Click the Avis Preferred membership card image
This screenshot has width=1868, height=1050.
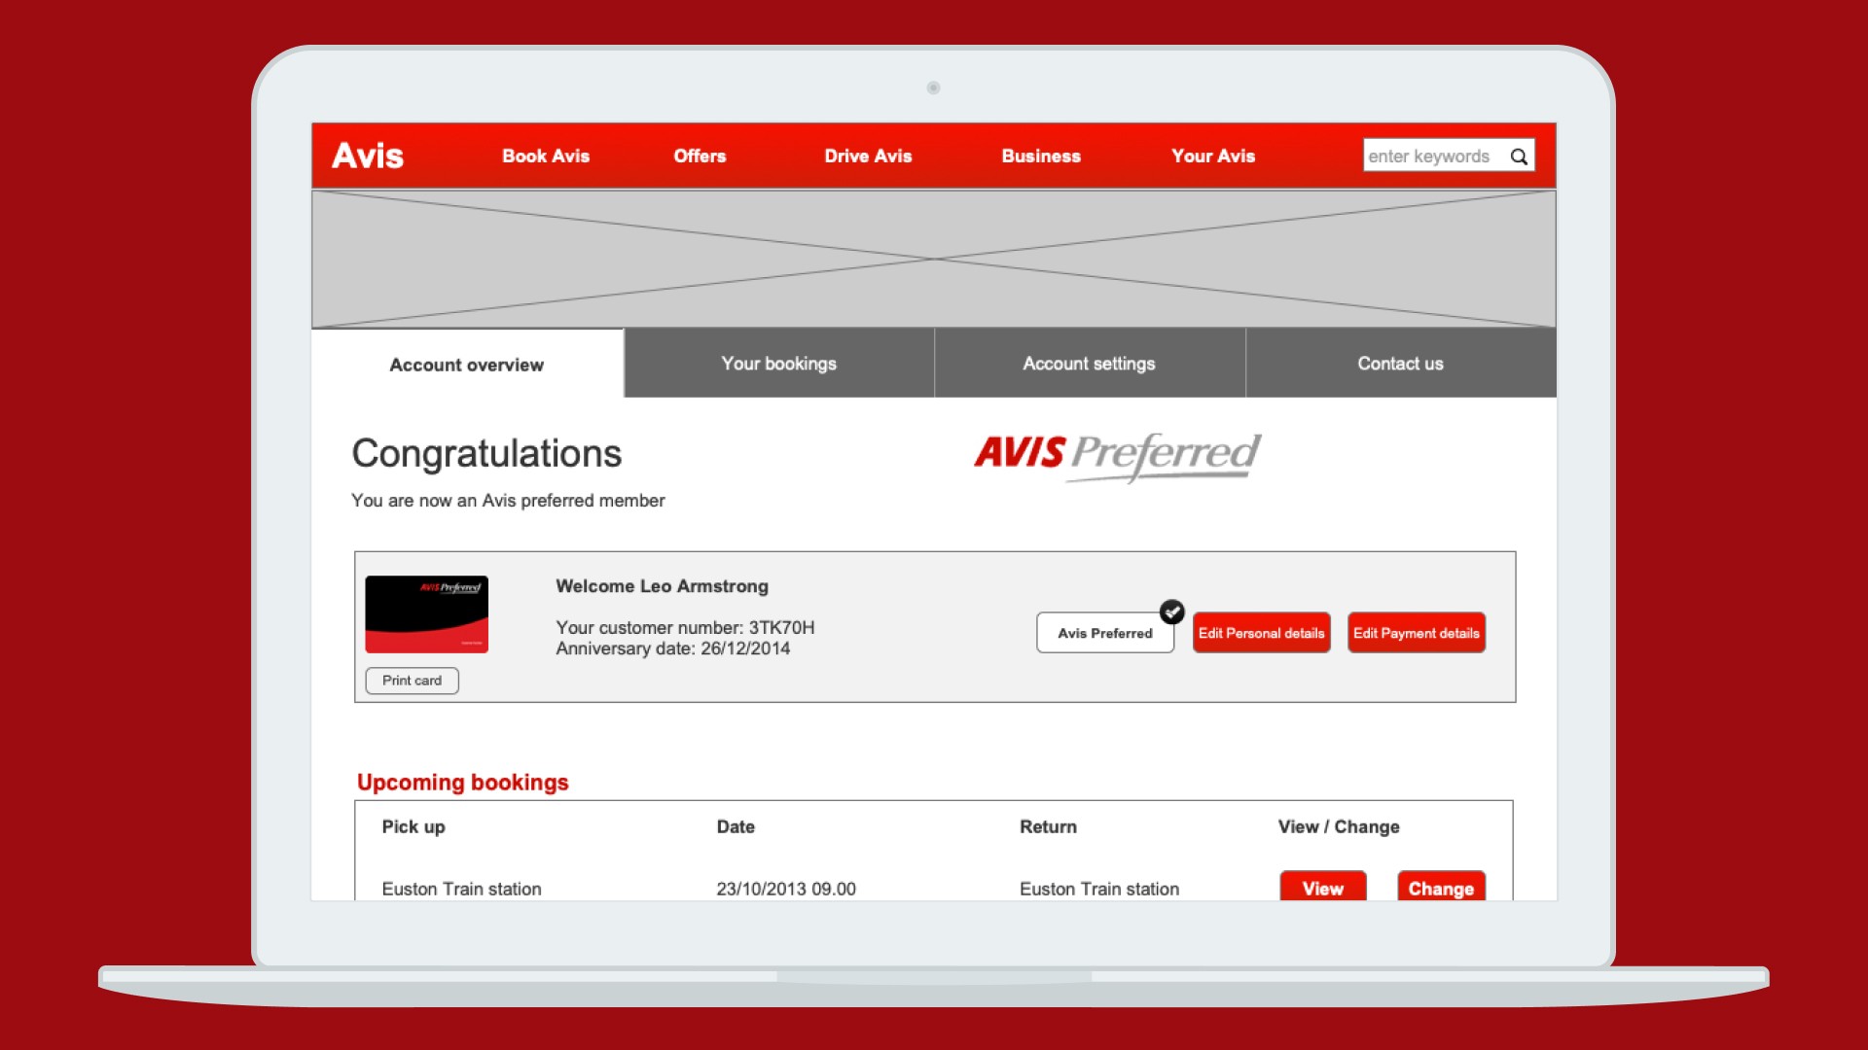point(426,614)
